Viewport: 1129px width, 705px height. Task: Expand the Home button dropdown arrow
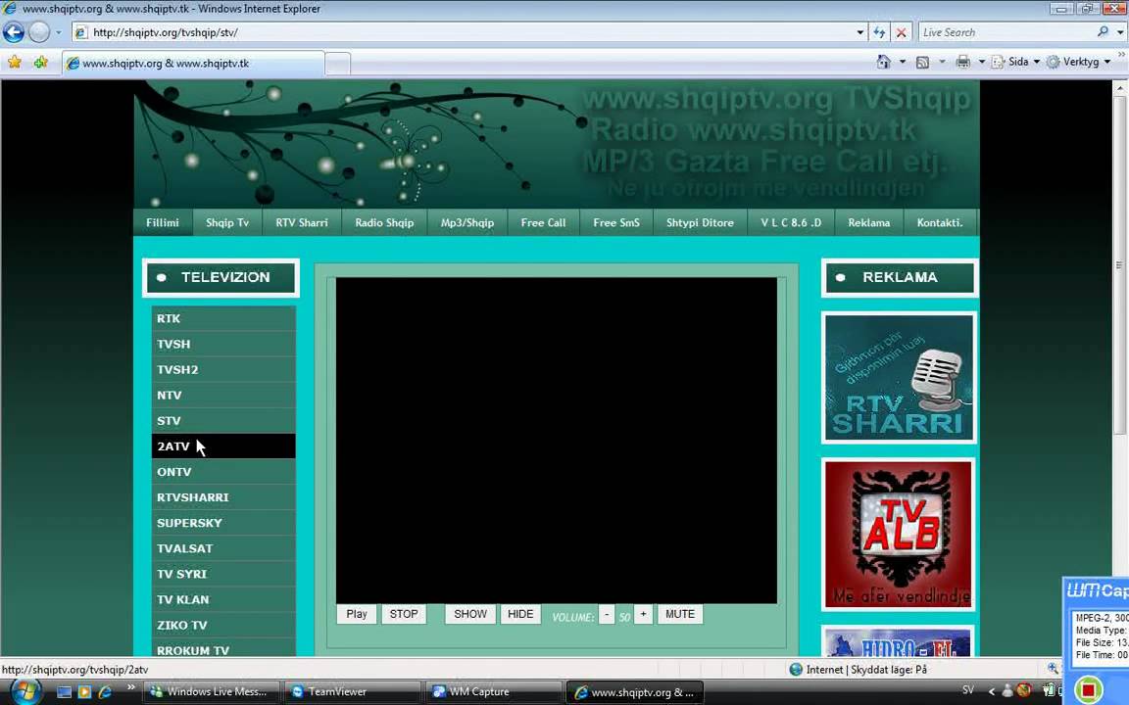click(x=903, y=62)
